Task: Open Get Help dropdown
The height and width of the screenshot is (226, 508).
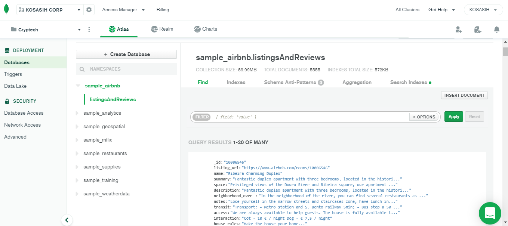Action: point(441,10)
